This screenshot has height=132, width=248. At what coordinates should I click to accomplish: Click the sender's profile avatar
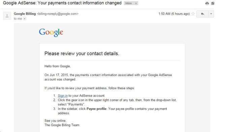[7, 16]
